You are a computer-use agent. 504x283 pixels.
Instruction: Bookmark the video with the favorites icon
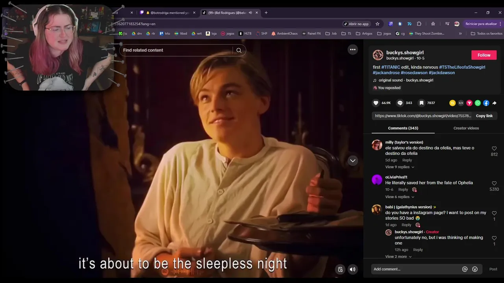pos(421,103)
